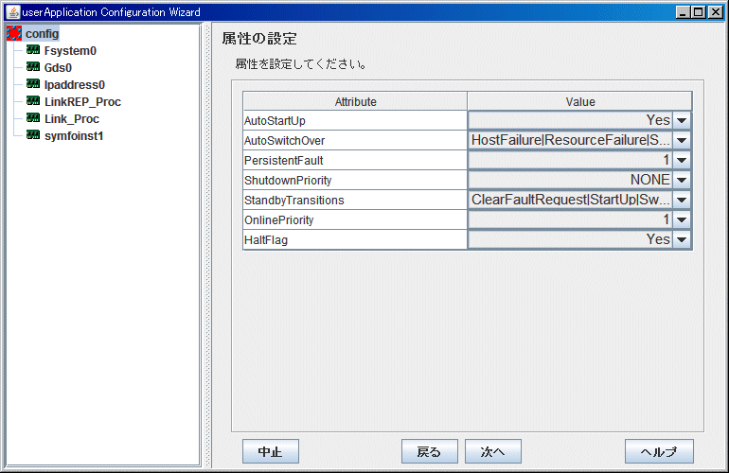
Task: Click the Attribute column header
Action: tap(355, 101)
